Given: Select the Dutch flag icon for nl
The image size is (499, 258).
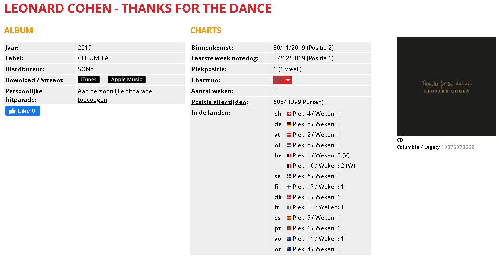Looking at the screenshot, I should pos(289,145).
